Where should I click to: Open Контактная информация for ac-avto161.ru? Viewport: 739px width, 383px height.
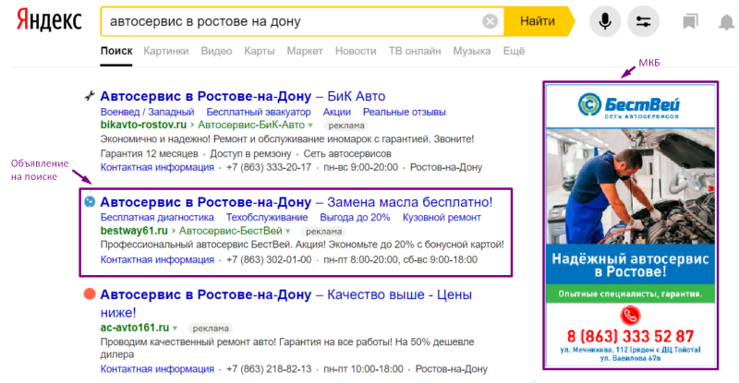(x=157, y=369)
